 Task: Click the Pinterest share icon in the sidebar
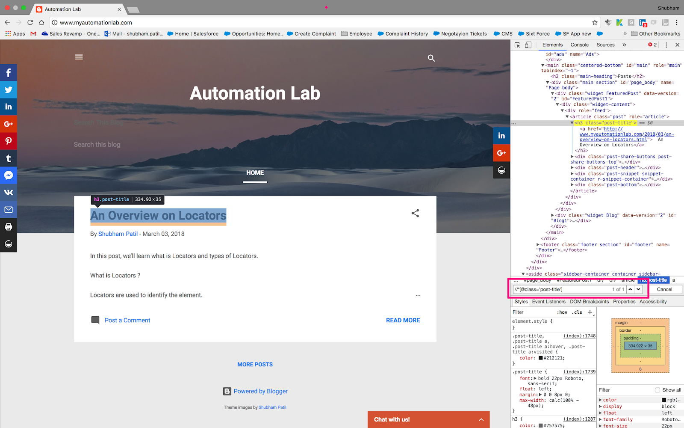[x=9, y=141]
